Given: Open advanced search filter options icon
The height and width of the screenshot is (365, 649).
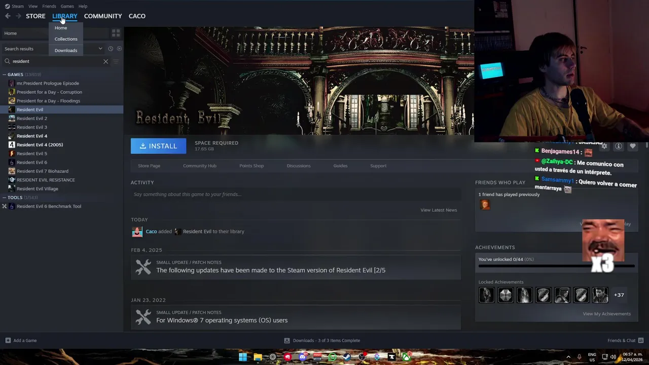Looking at the screenshot, I should pyautogui.click(x=116, y=61).
